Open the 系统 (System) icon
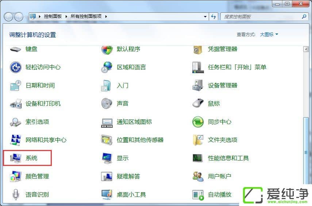The width and height of the screenshot is (312, 206). tap(15, 158)
